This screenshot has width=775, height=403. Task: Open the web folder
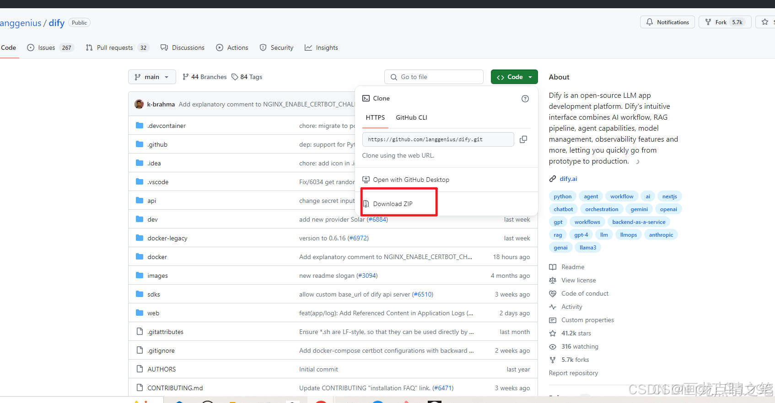[153, 313]
